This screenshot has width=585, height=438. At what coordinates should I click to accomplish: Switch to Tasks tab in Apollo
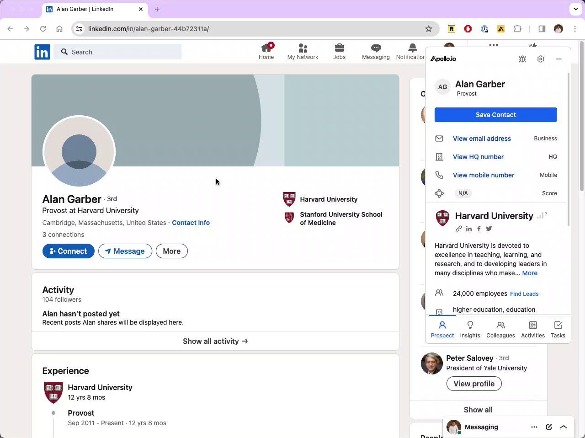click(x=558, y=329)
